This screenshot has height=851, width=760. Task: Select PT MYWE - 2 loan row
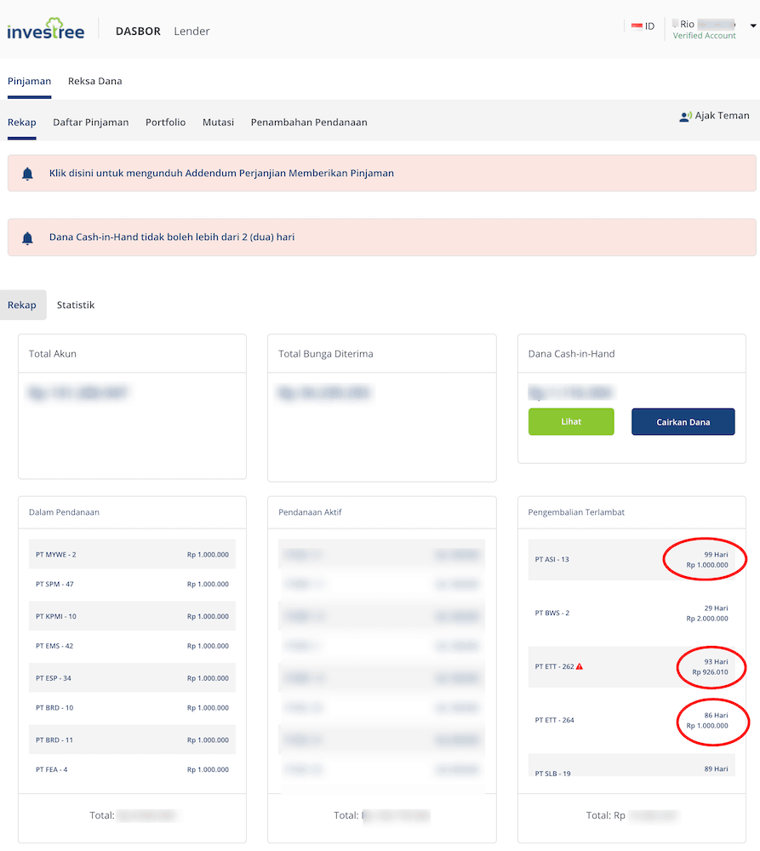pyautogui.click(x=132, y=555)
